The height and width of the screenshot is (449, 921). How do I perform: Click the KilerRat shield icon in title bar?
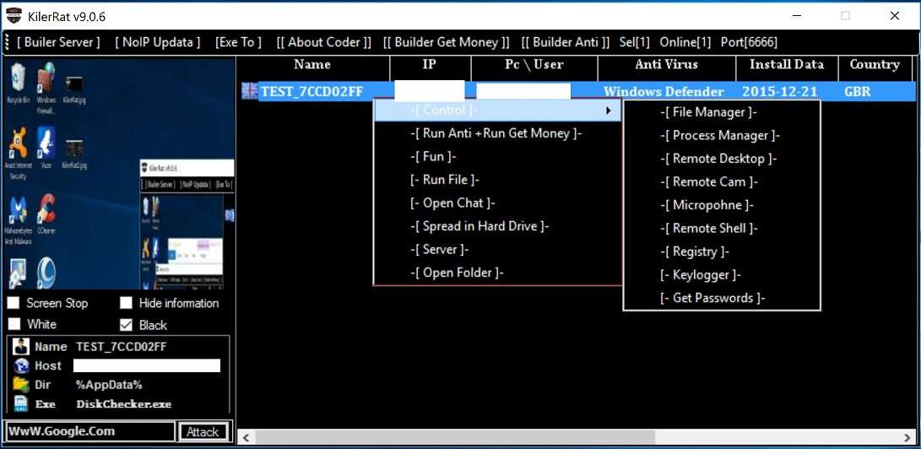pos(14,15)
